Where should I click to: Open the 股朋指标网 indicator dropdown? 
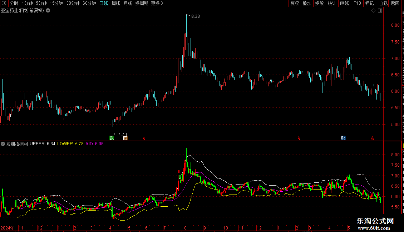(3, 144)
